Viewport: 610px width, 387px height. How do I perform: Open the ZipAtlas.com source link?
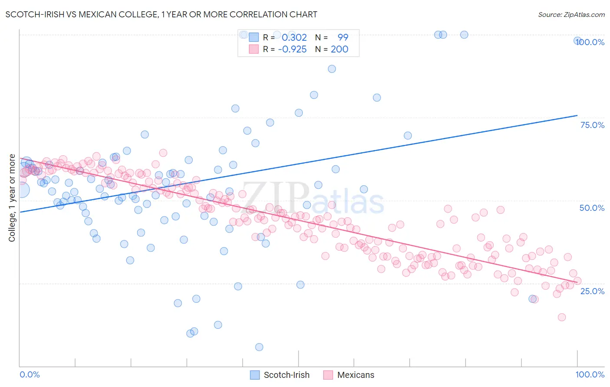tap(571, 14)
